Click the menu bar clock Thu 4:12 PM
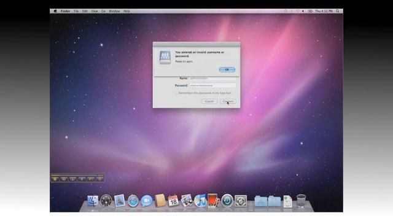 324,11
